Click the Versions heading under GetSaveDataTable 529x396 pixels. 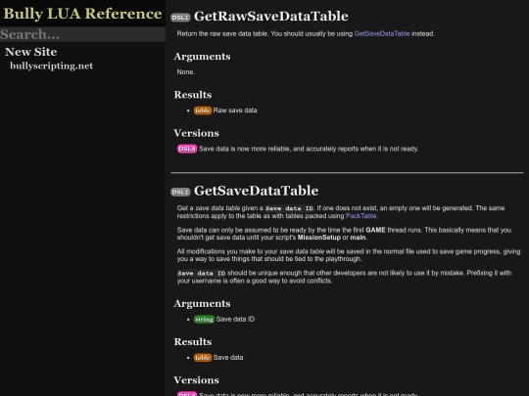pyautogui.click(x=196, y=380)
